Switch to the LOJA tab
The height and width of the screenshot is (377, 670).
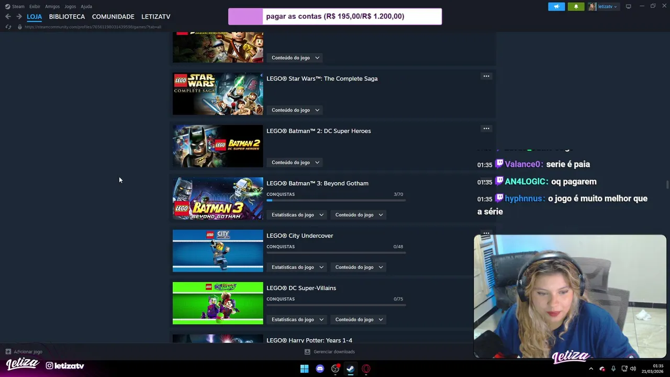coord(35,17)
